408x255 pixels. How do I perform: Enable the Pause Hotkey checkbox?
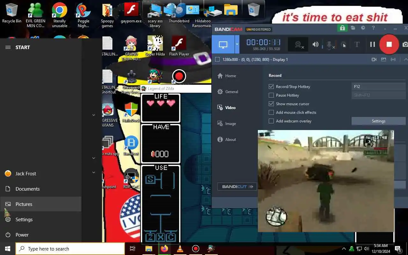(271, 95)
